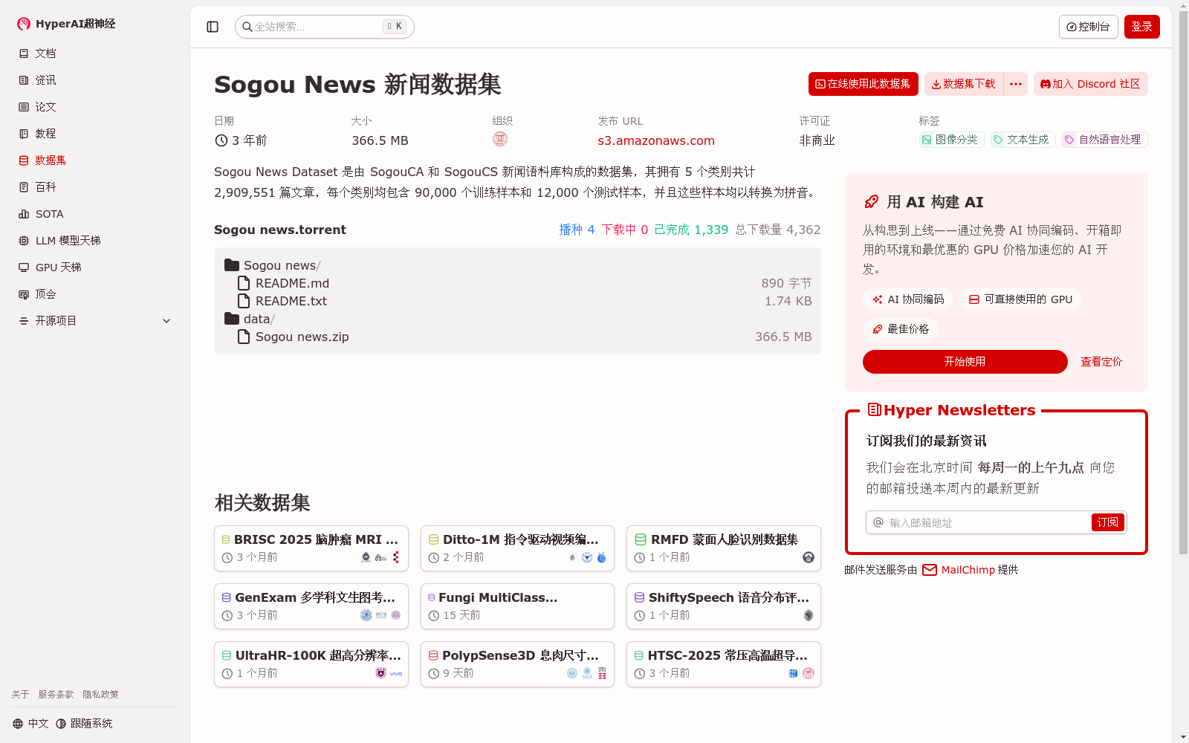Open Fungi MultiClass dataset card
This screenshot has width=1189, height=743.
517,606
